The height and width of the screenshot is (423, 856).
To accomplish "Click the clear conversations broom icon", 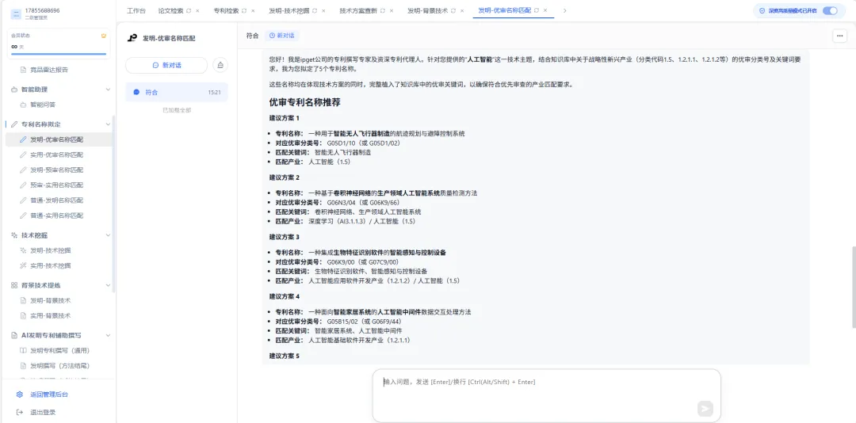I will (220, 65).
